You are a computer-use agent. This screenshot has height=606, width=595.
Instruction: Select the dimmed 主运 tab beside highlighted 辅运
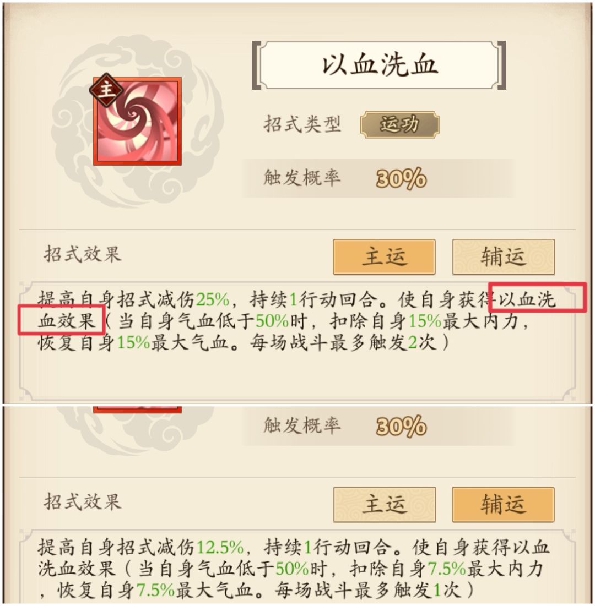tap(385, 504)
